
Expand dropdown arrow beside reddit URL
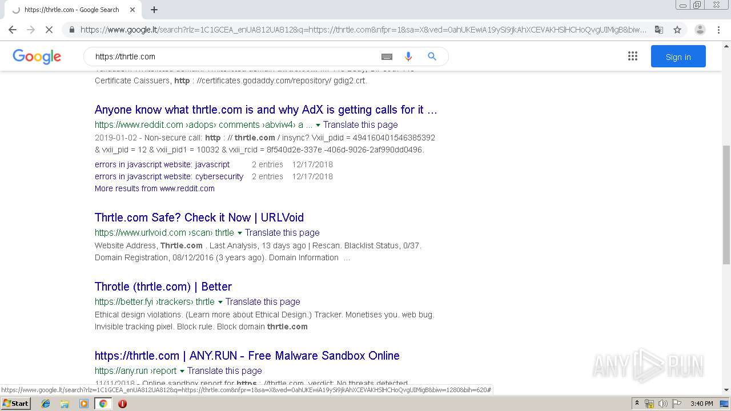coord(318,125)
